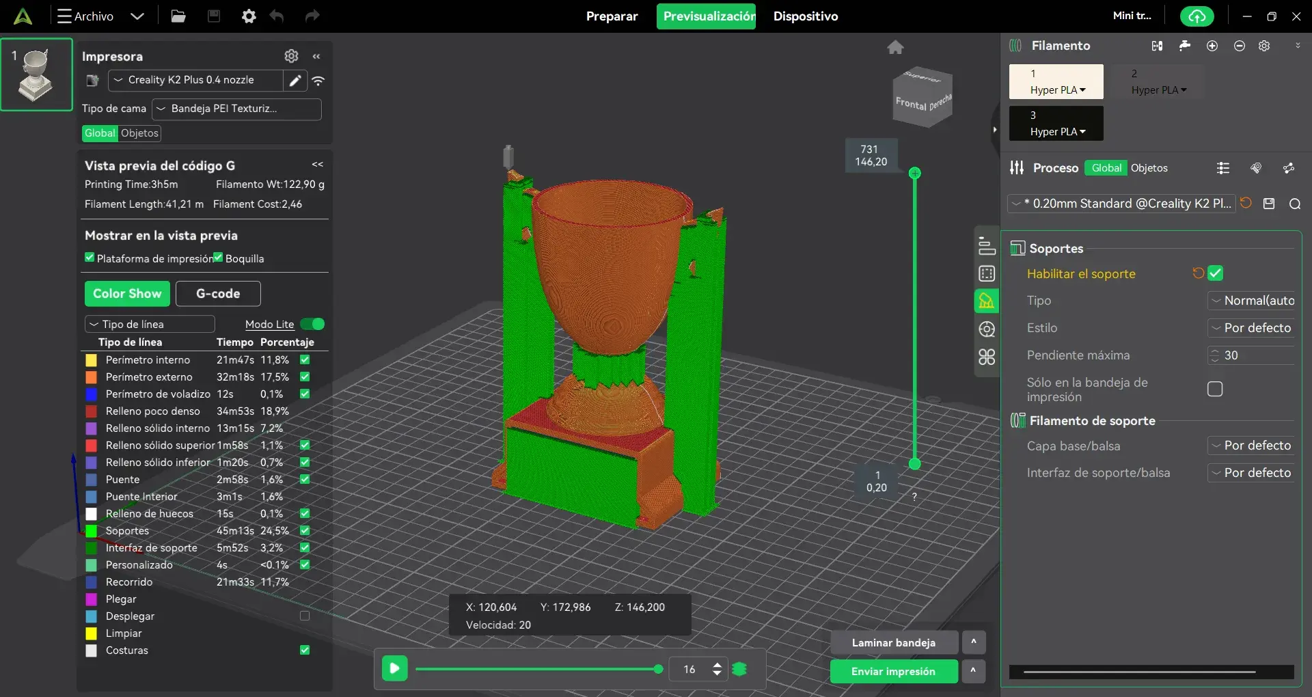
Task: Open support Tipo Normal(auto) dropdown
Action: coord(1250,301)
